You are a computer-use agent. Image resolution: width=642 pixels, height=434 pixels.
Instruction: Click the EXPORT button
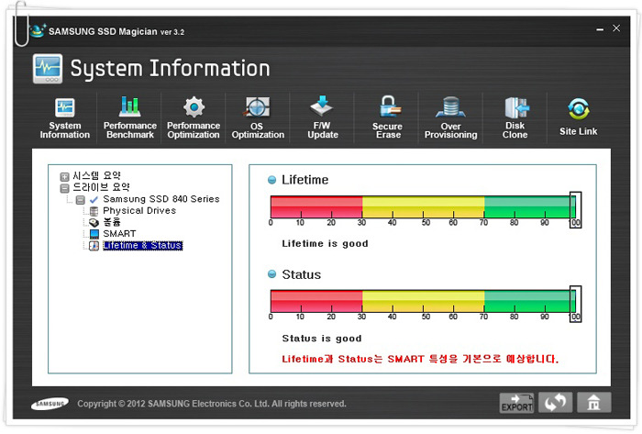tap(516, 403)
